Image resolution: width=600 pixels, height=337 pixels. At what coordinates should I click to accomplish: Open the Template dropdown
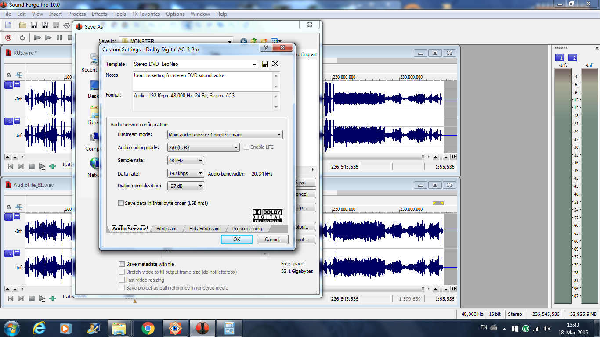pyautogui.click(x=255, y=64)
